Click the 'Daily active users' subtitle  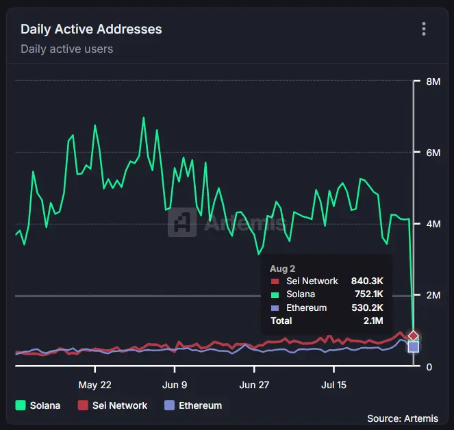coord(67,49)
